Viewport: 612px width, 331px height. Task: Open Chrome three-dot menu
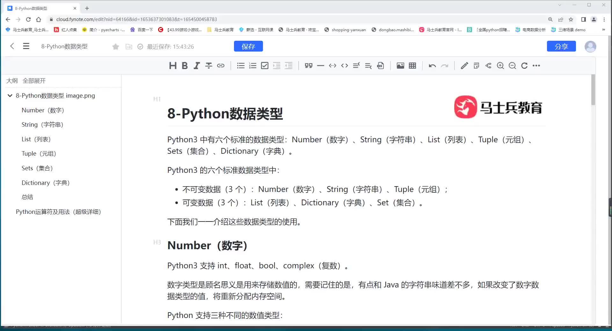(x=604, y=19)
